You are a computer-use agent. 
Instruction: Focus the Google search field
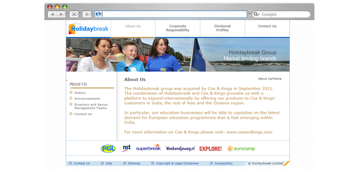coord(281,14)
